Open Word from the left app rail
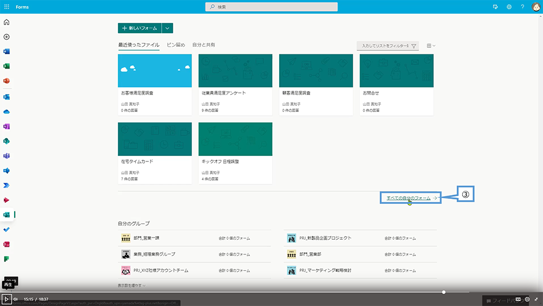 tap(7, 52)
